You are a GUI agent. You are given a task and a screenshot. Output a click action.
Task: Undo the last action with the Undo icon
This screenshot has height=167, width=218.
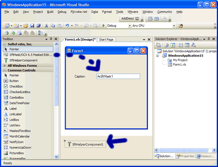click(x=67, y=26)
